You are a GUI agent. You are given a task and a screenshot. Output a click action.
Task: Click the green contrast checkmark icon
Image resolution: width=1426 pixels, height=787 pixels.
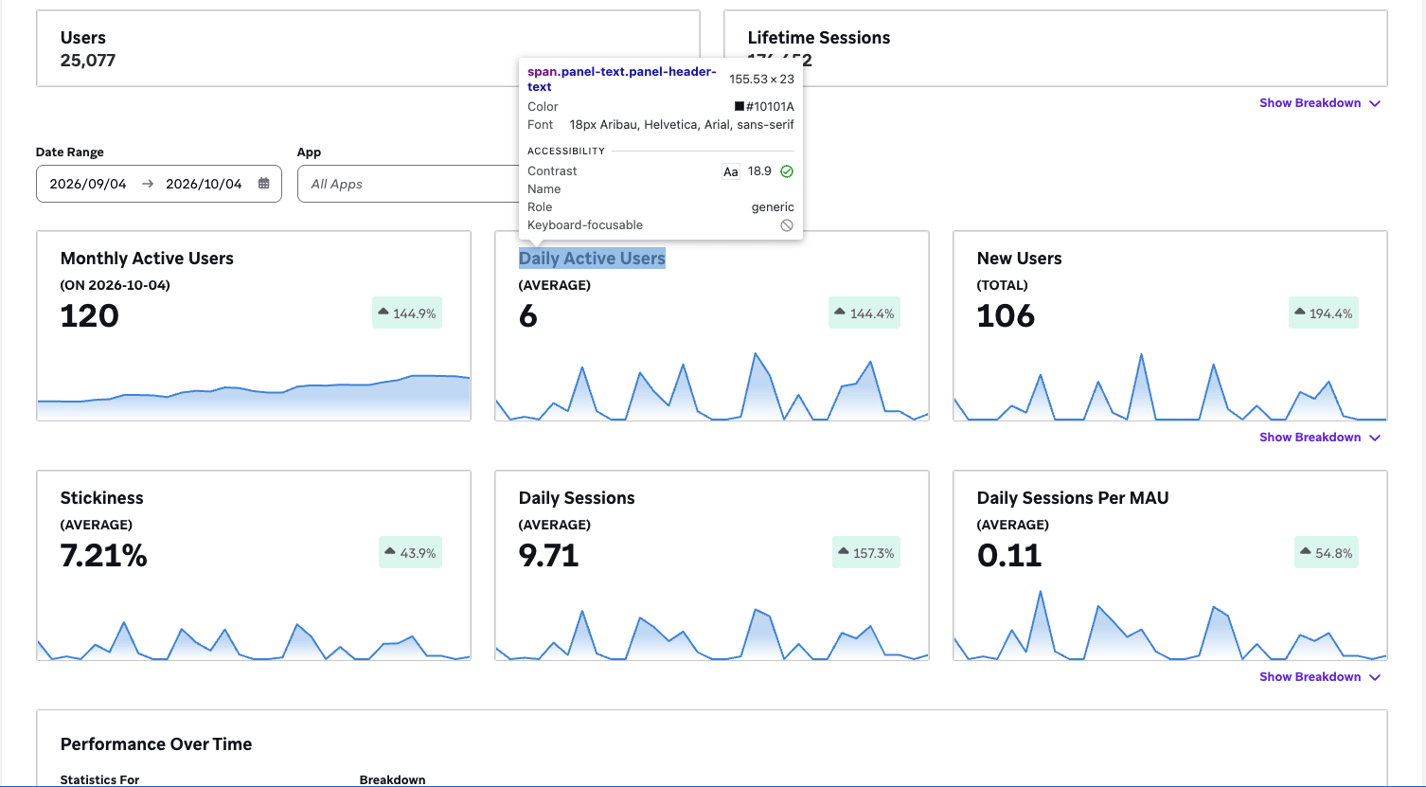click(787, 171)
